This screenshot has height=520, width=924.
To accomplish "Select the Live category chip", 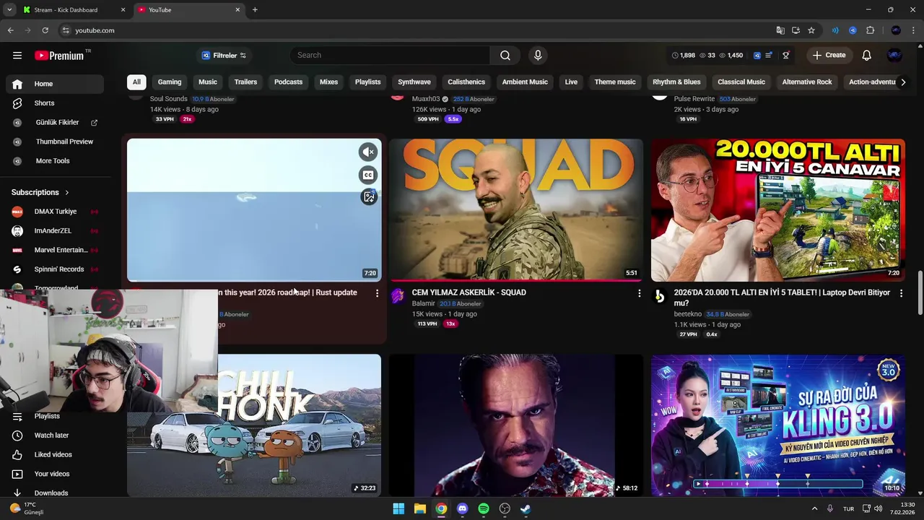I will pyautogui.click(x=571, y=82).
